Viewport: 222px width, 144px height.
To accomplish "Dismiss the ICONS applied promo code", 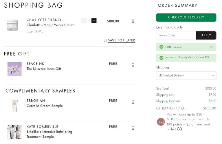I will coord(211,47).
